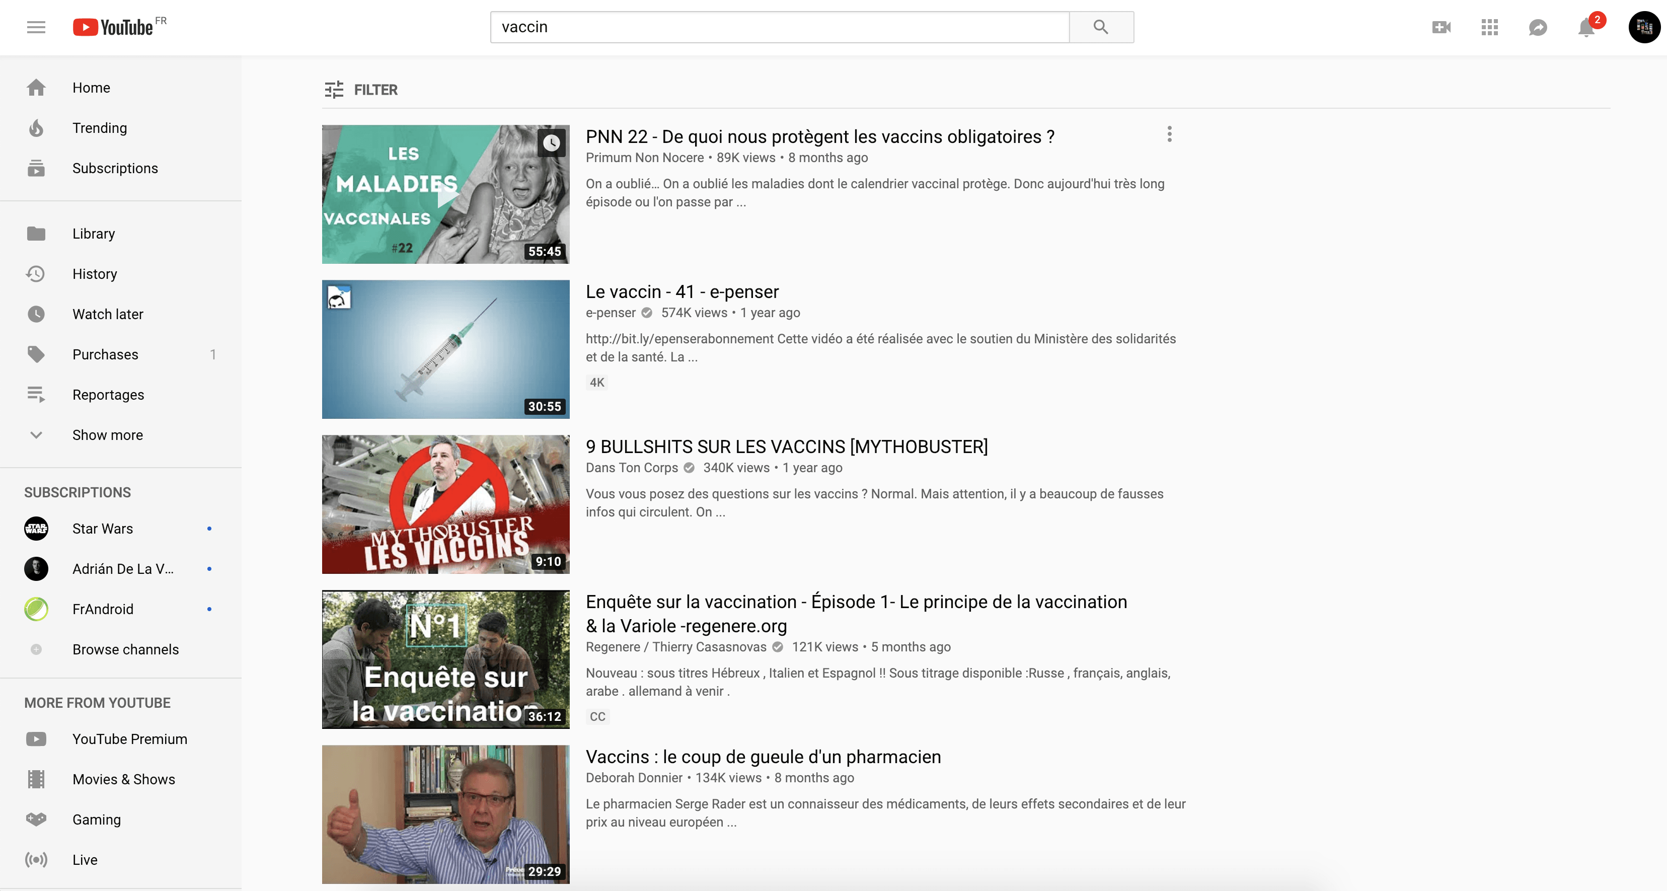Click the CC badge under Regenere video
1667x891 pixels.
(597, 716)
